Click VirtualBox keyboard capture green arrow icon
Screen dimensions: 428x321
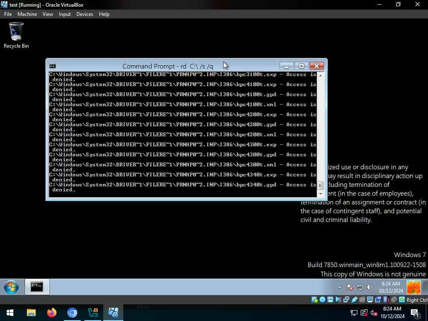tap(402, 300)
